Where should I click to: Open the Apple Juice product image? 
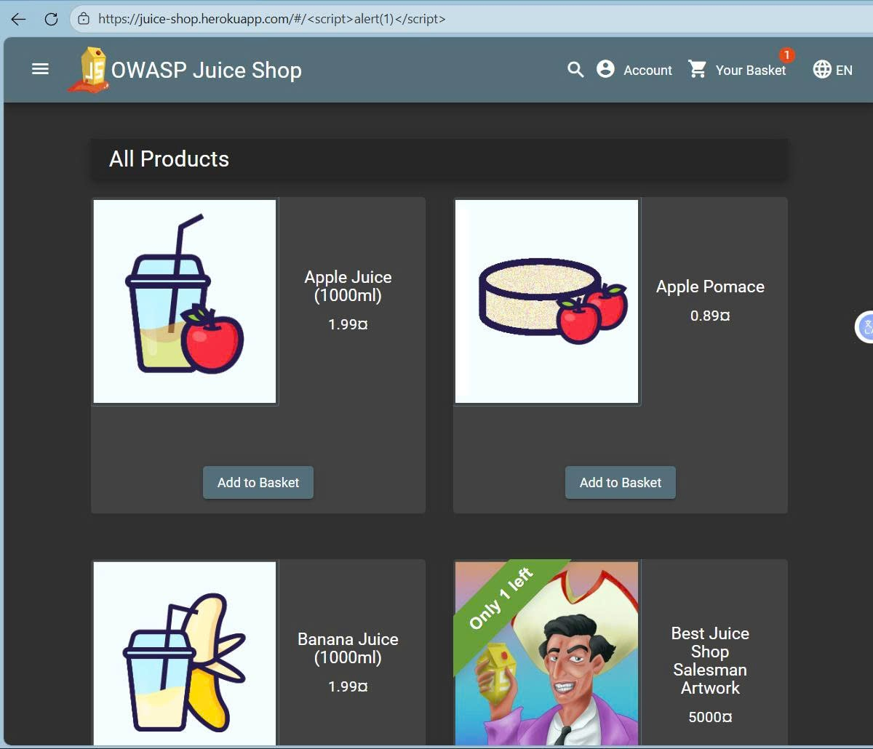(x=185, y=301)
